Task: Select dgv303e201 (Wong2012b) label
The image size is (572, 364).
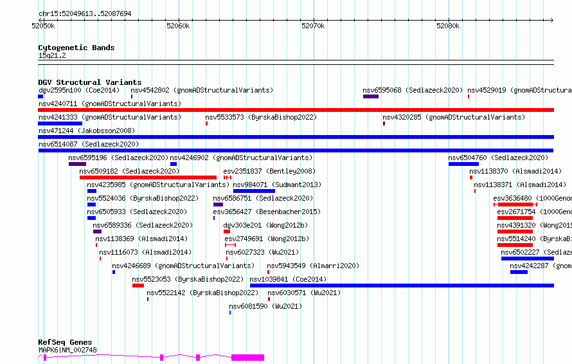Action: coord(265,225)
